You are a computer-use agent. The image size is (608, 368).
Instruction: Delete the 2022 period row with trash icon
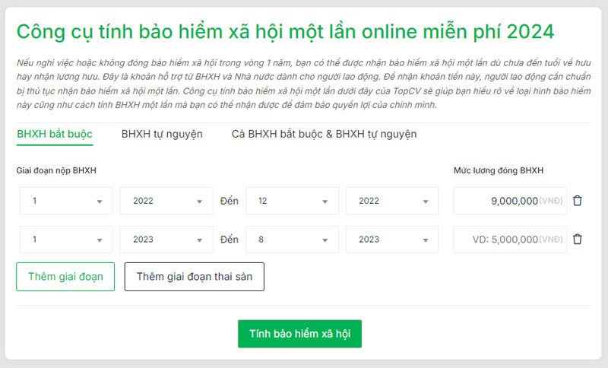578,201
